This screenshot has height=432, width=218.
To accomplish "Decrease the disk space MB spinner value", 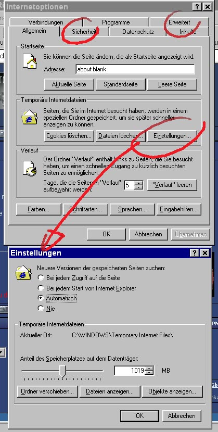I will pos(149,373).
